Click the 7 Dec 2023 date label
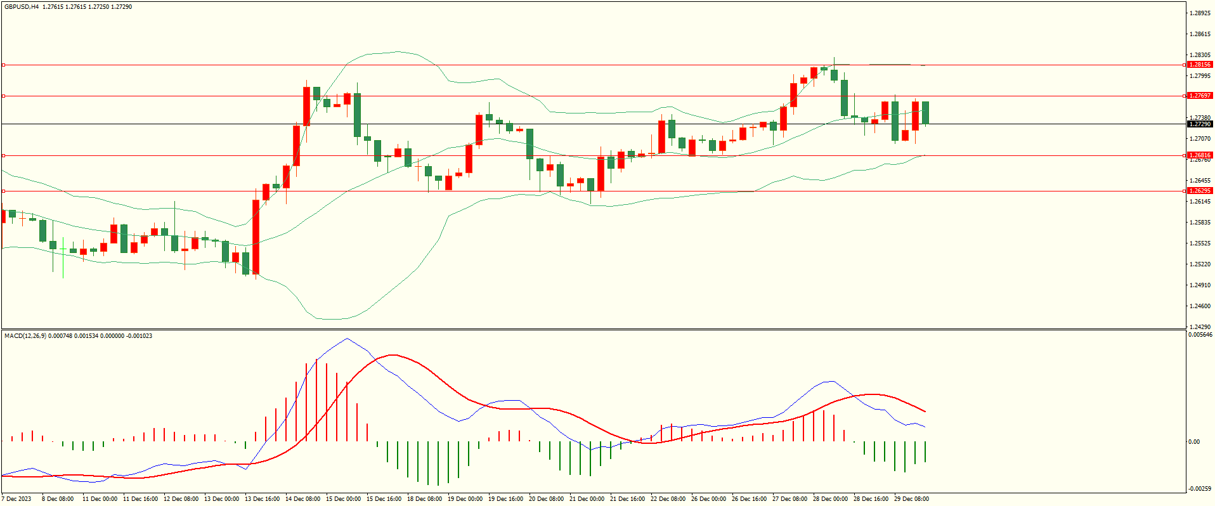 pyautogui.click(x=16, y=499)
